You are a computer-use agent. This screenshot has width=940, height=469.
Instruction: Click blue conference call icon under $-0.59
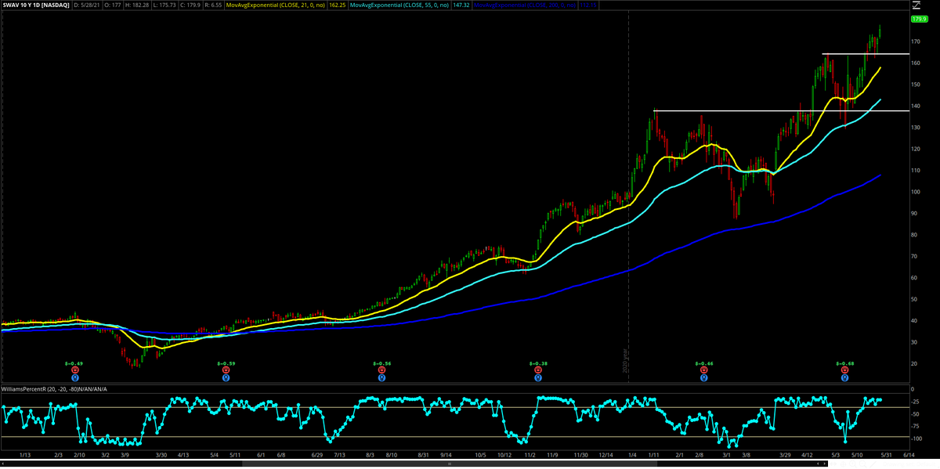[x=227, y=377]
